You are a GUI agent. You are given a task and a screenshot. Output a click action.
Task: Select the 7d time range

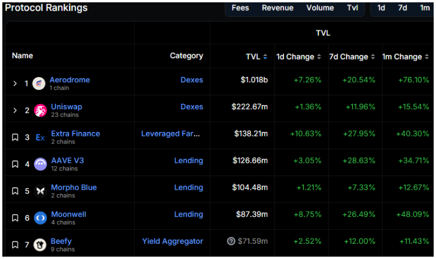(x=403, y=8)
